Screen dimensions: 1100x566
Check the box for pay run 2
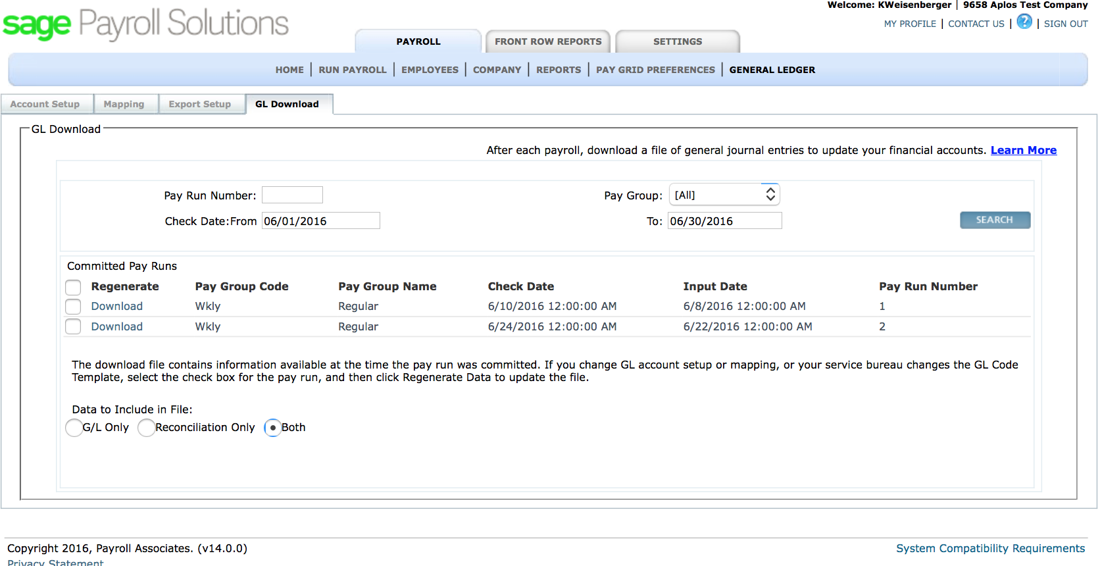pos(73,326)
